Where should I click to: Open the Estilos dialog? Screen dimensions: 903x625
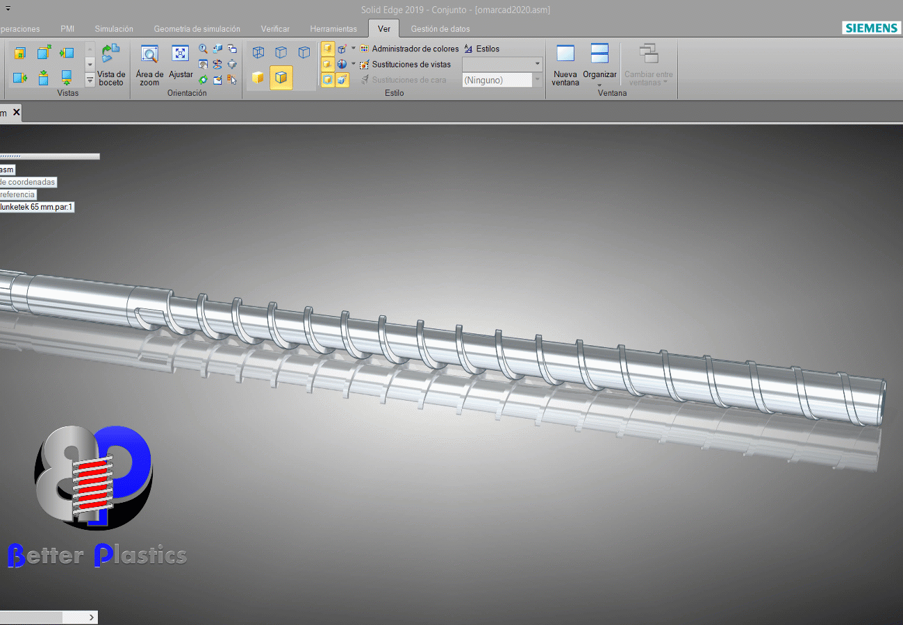click(x=481, y=49)
